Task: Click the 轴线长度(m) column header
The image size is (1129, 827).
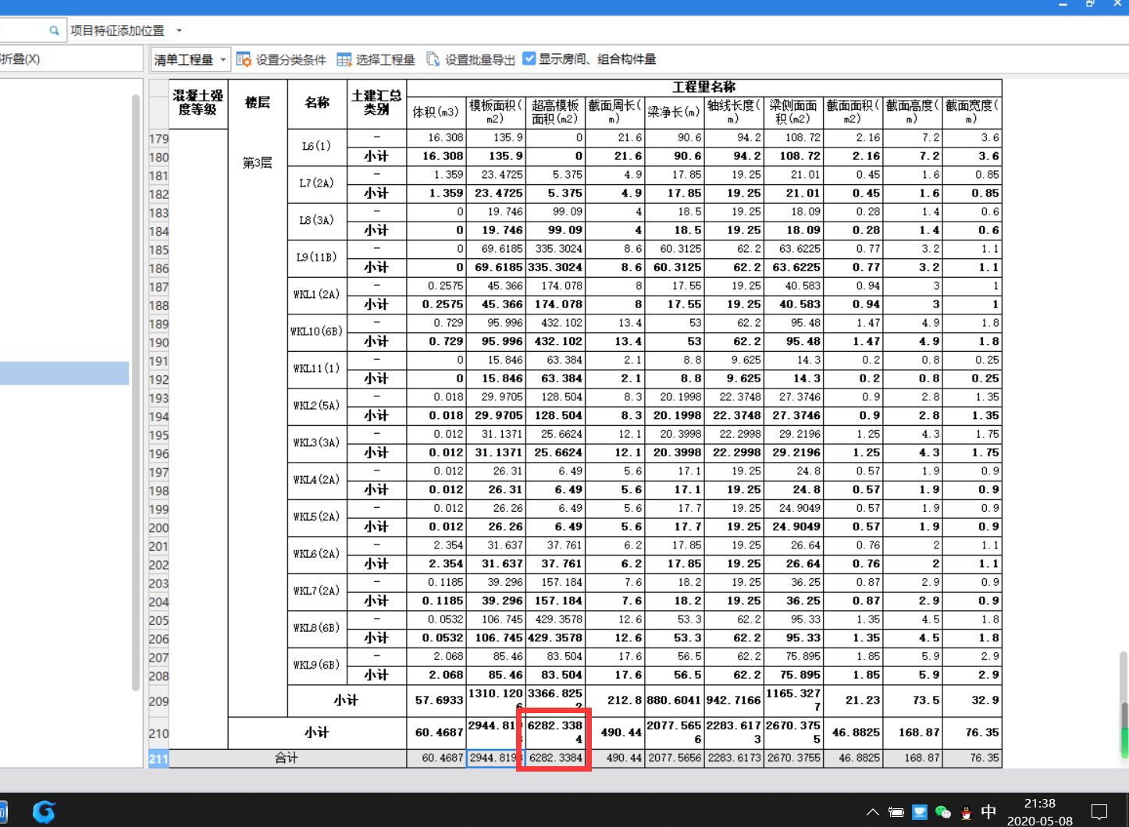Action: point(734,112)
